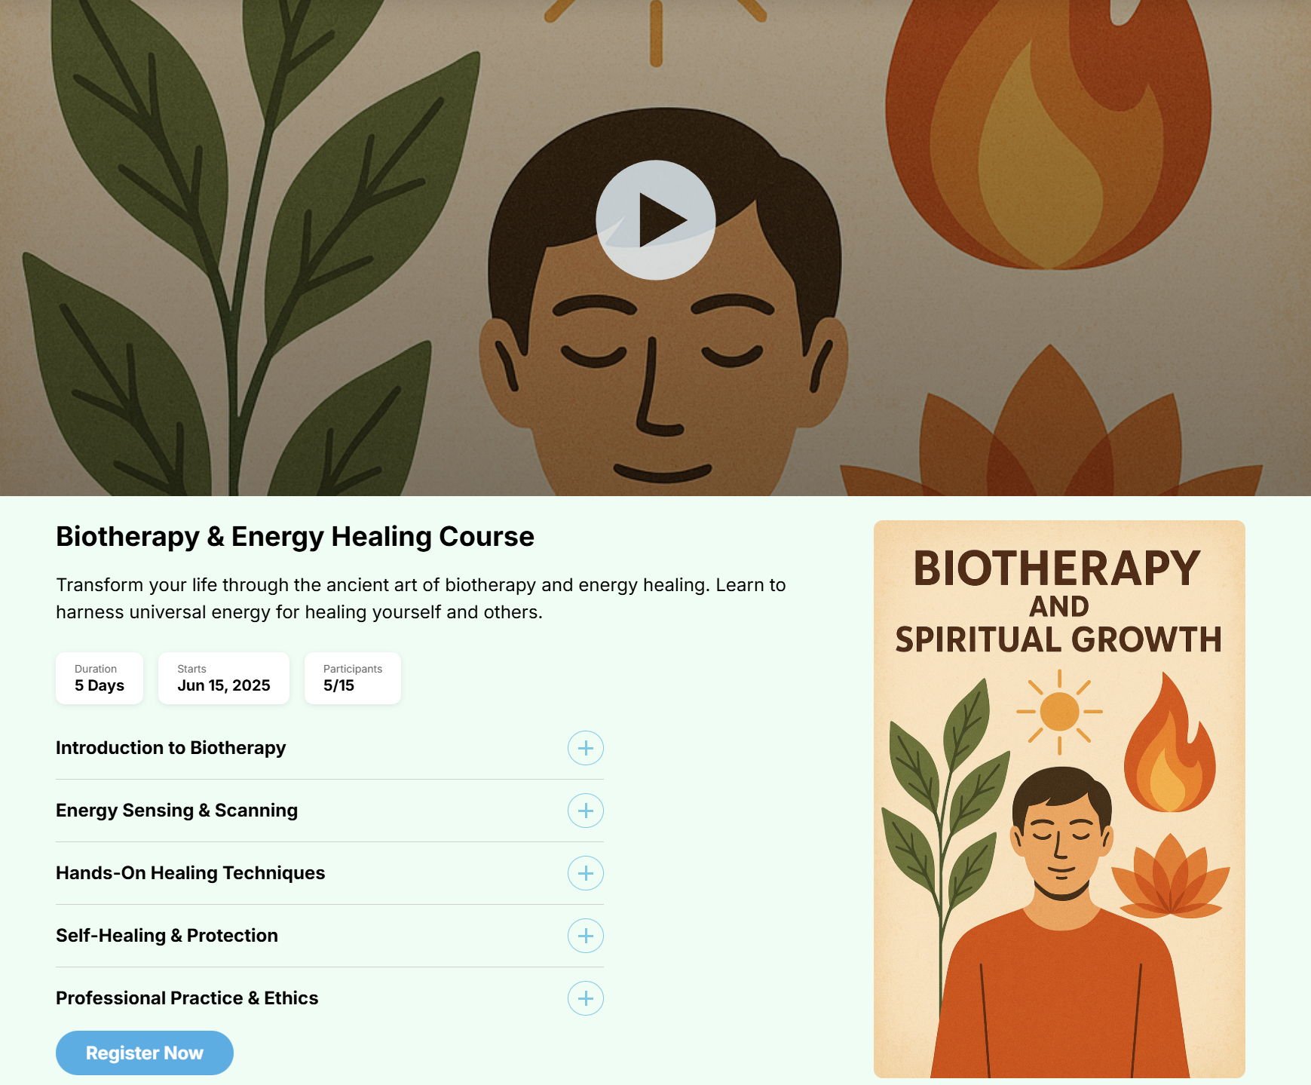Screen dimensions: 1311x1085
Task: Click plus icon for Self-Healing & Protection
Action: coord(586,936)
